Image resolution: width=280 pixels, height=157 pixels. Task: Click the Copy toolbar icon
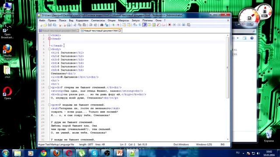pyautogui.click(x=80, y=25)
